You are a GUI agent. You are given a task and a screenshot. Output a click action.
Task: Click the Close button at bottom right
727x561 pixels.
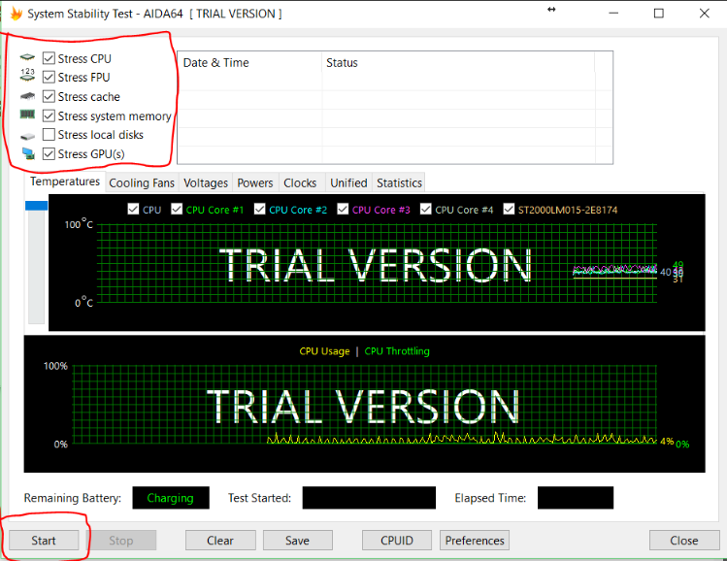tap(684, 541)
